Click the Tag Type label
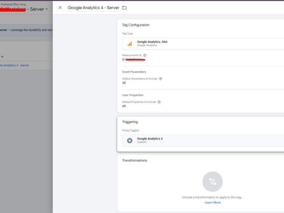The height and width of the screenshot is (213, 284). coord(127,34)
